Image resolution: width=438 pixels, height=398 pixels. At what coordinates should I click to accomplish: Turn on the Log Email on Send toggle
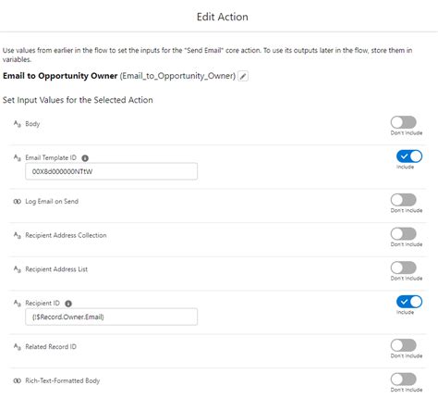click(x=404, y=200)
